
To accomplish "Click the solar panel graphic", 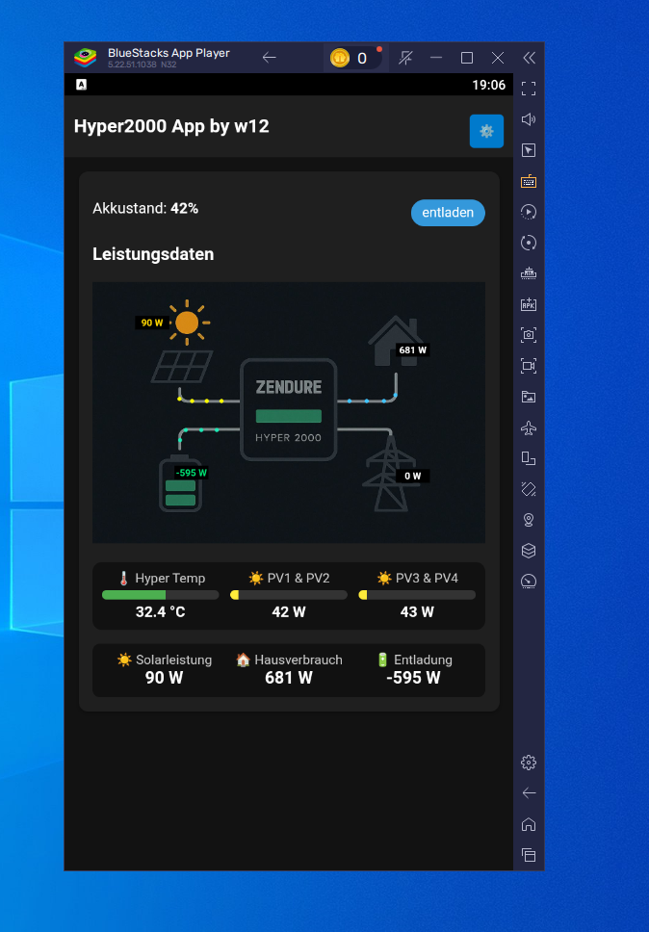I will coord(182,367).
